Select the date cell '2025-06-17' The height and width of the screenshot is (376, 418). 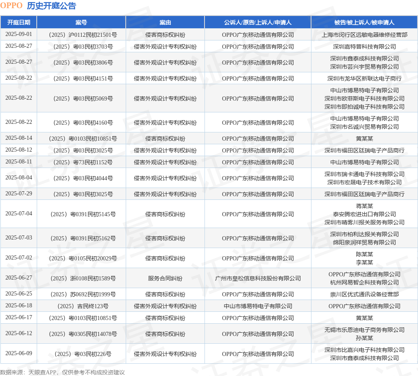tap(19, 317)
